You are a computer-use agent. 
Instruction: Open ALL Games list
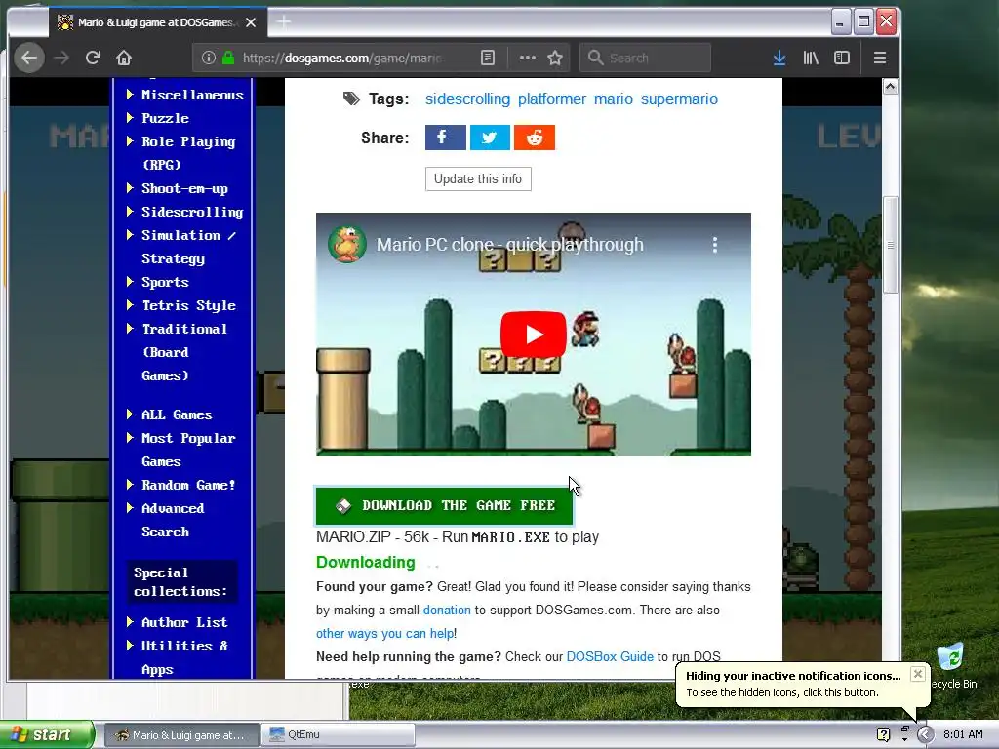[177, 414]
